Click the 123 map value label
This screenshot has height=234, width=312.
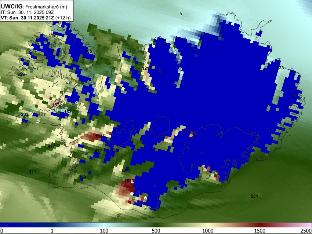pyautogui.click(x=280, y=68)
